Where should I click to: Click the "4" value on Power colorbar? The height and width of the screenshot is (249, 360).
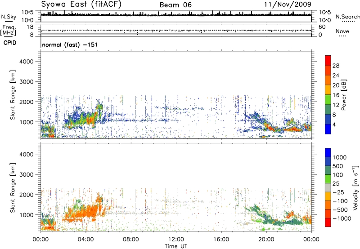(x=334, y=124)
